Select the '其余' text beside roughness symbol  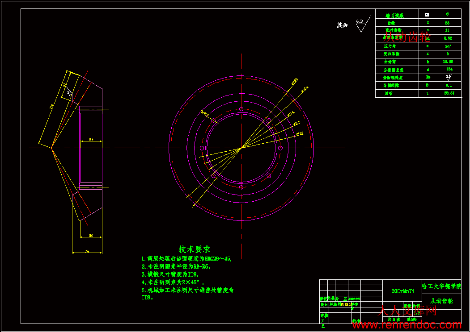pos(342,25)
